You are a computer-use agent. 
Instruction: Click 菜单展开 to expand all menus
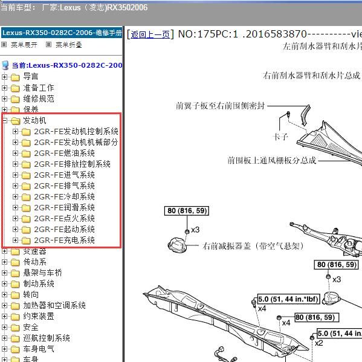coord(24,45)
